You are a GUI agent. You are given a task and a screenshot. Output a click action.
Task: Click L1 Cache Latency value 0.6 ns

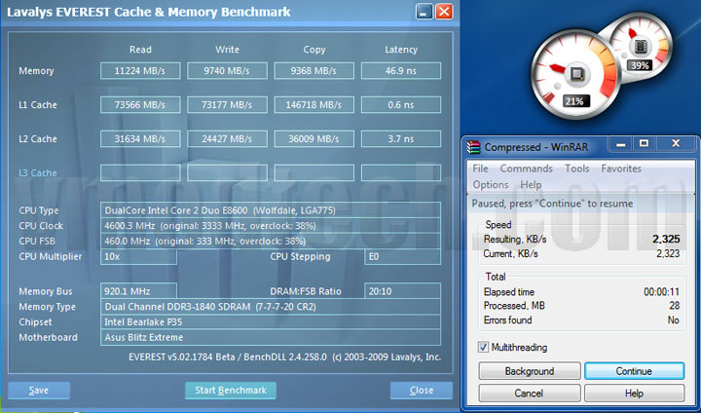coord(401,104)
